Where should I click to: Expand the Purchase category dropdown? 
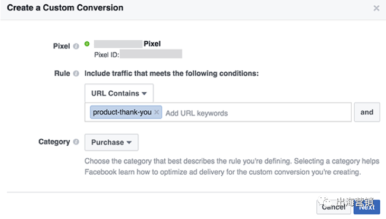pos(111,142)
